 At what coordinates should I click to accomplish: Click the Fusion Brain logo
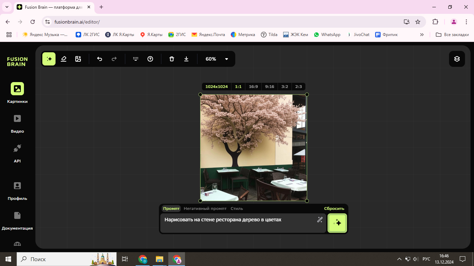pyautogui.click(x=17, y=62)
